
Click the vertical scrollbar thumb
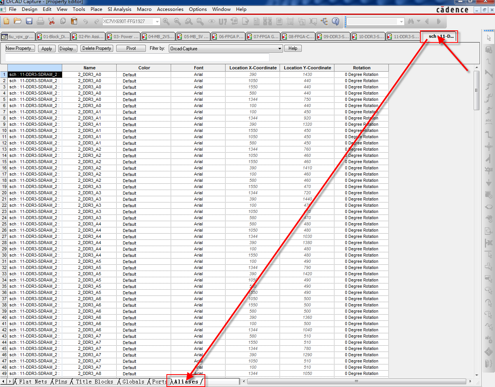click(476, 90)
